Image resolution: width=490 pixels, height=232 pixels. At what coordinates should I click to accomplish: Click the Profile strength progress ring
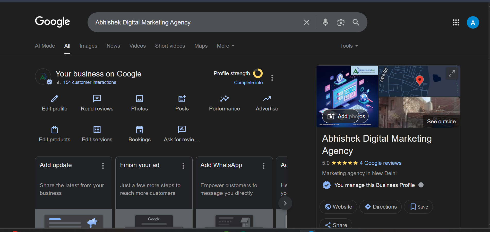pyautogui.click(x=258, y=73)
